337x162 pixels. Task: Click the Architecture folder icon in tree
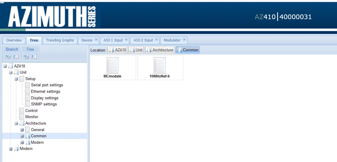[22, 123]
